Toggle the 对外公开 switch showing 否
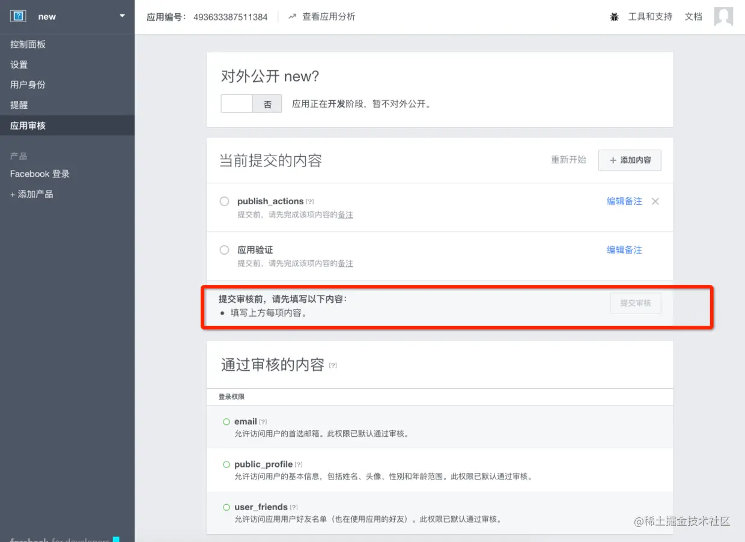This screenshot has width=745, height=542. [x=252, y=104]
